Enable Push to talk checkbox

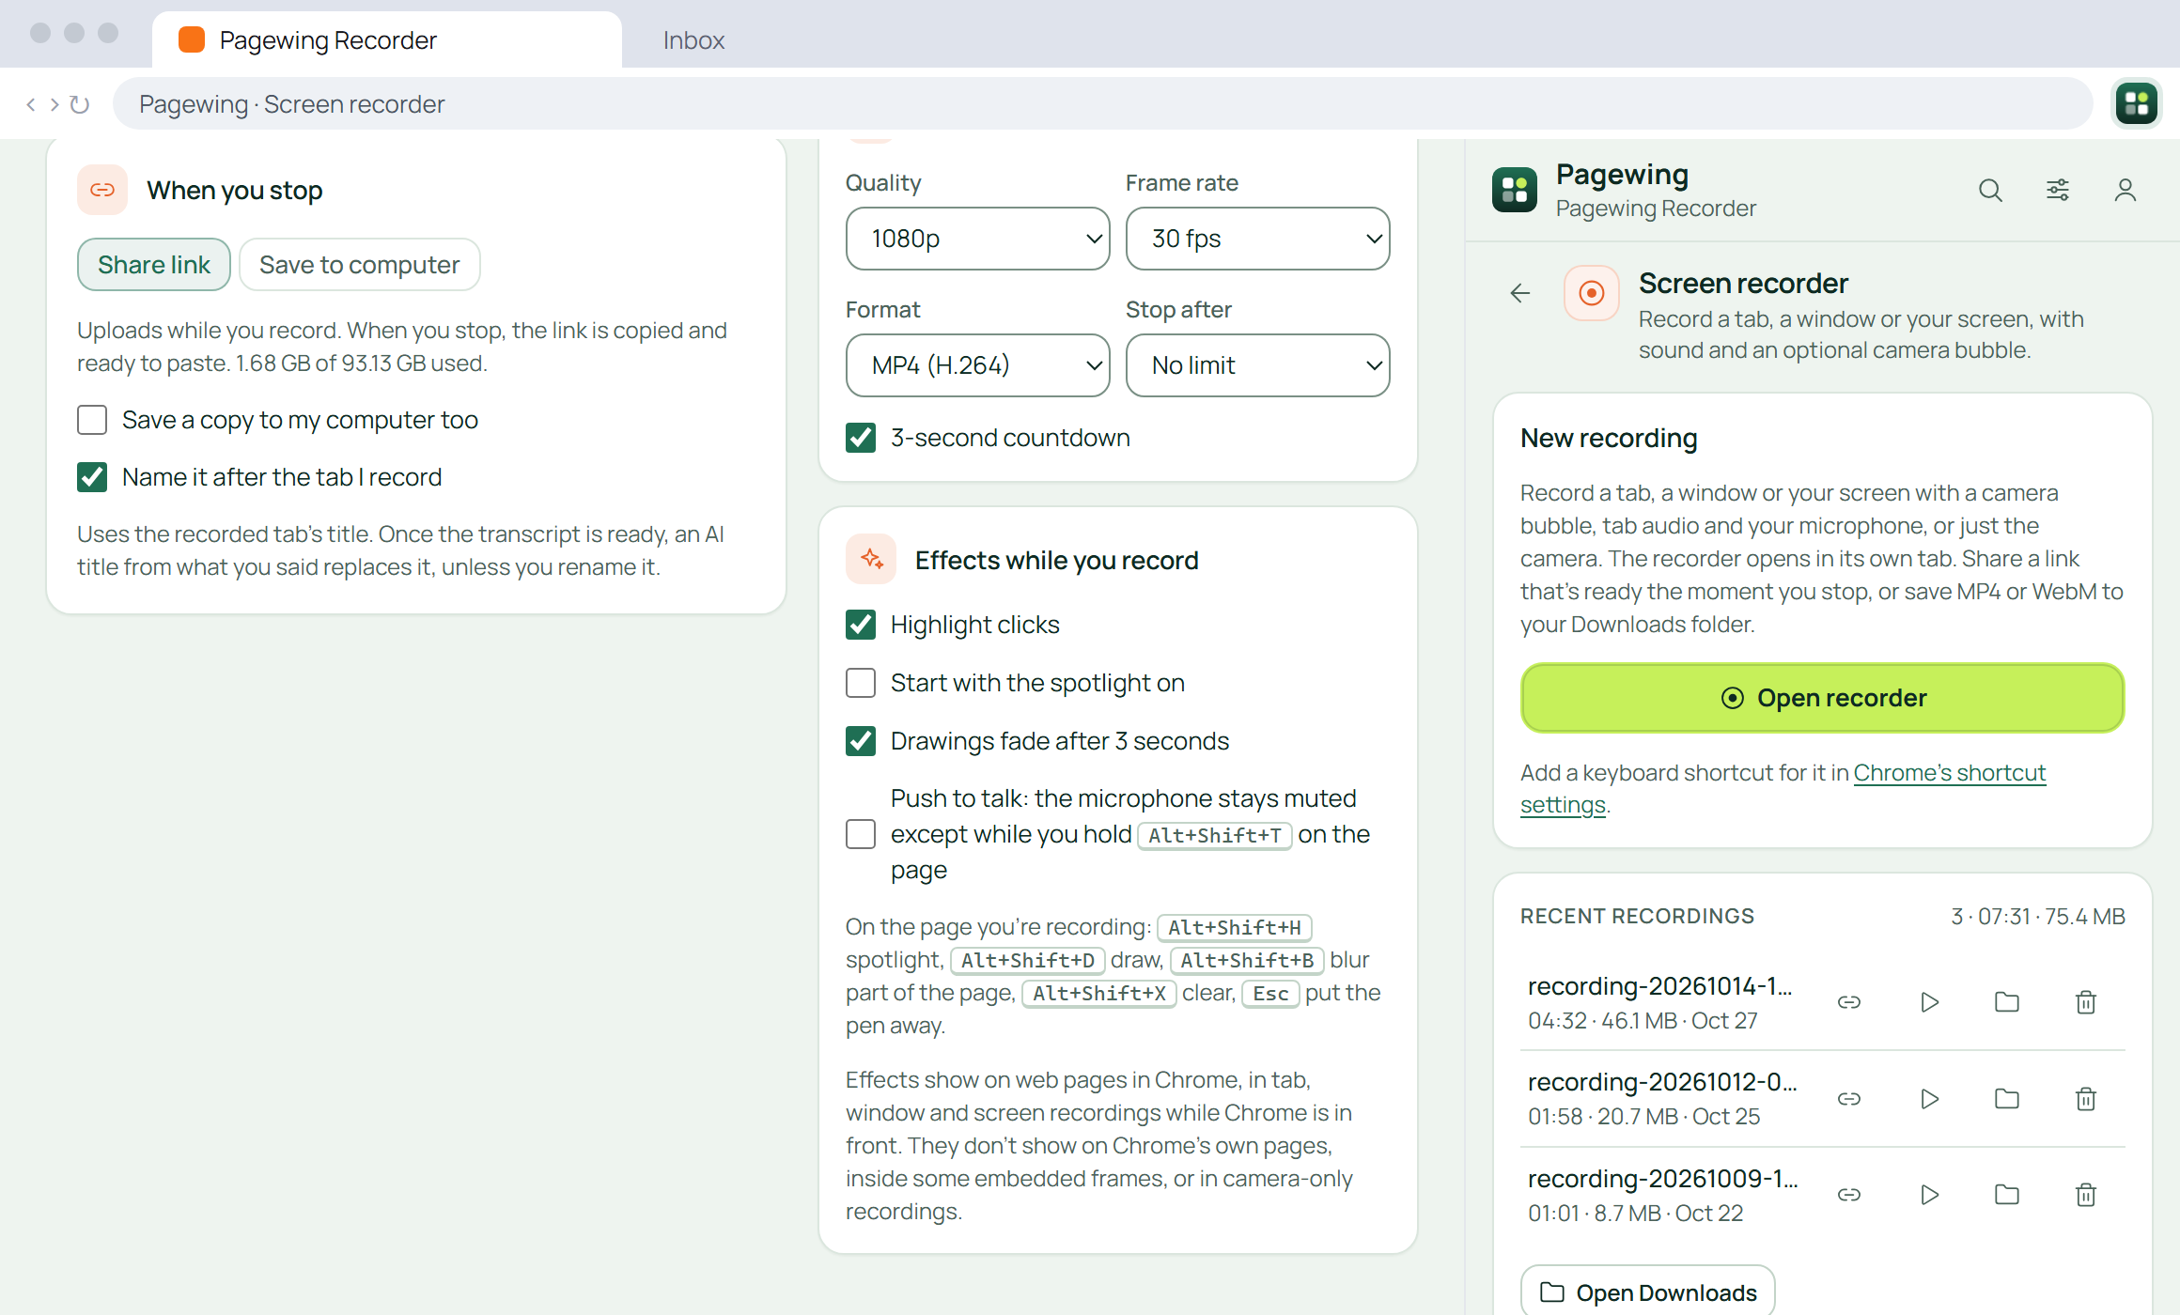coord(861,834)
